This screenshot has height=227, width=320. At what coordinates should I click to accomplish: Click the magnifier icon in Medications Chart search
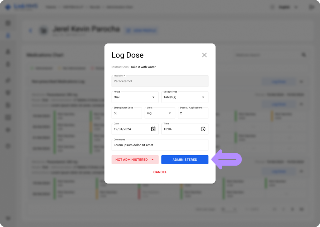303,55
